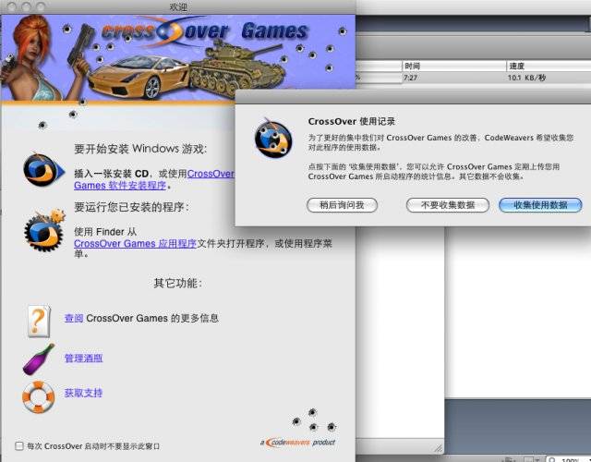Enable 'don't show this window at startup' checkbox
591x462 pixels.
pyautogui.click(x=19, y=444)
